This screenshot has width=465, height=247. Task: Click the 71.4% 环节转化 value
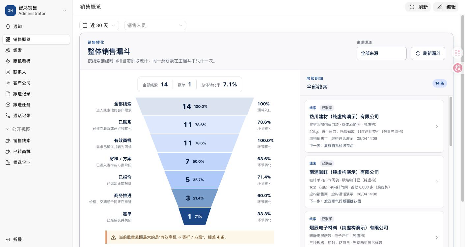264,177
